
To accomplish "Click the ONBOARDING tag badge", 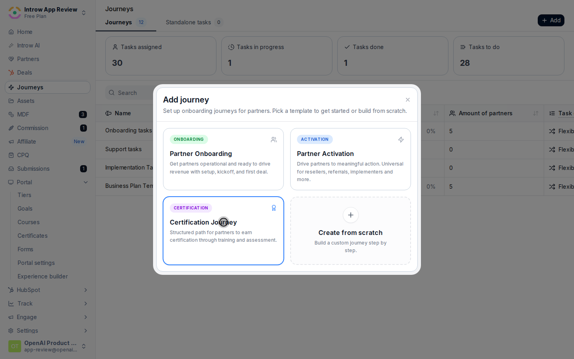I will [189, 139].
